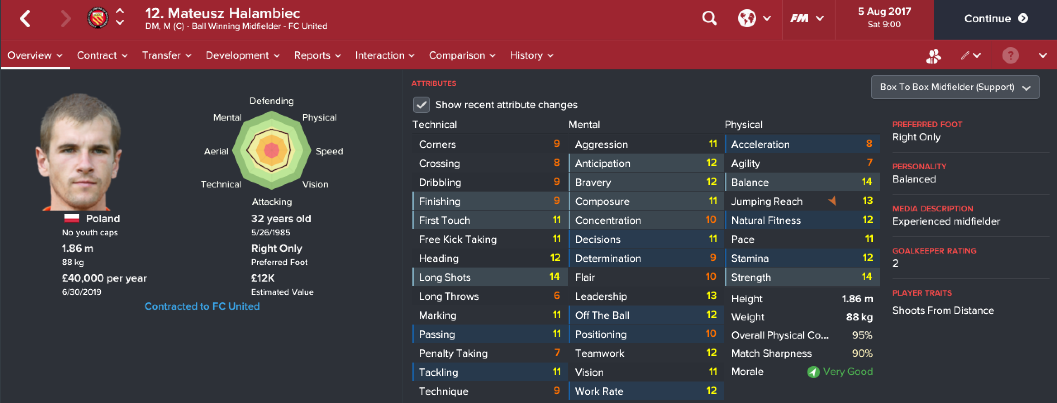Open the Contract tab
Screen dimensions: 1057x403
102,55
